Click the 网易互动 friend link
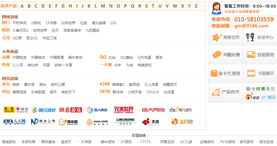The width and height of the screenshot is (277, 146). tap(167, 142)
